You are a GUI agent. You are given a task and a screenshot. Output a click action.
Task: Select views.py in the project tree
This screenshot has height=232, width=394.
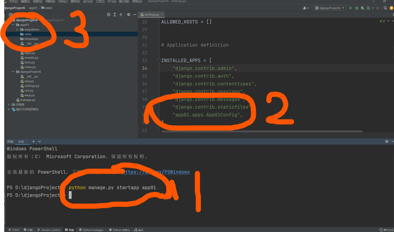30,67
